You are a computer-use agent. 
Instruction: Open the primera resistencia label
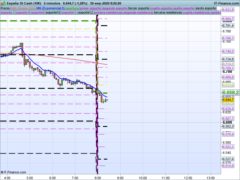[108, 13]
